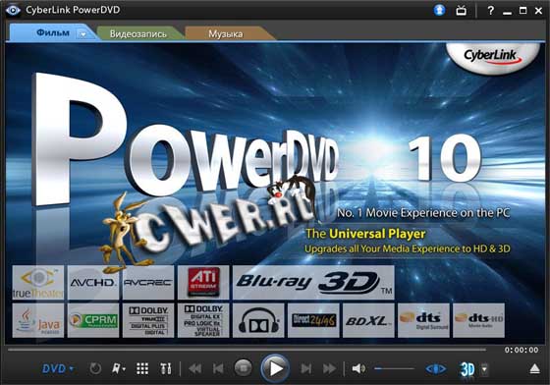The width and height of the screenshot is (550, 385).
Task: Open the Музыка tab
Action: pos(225,34)
